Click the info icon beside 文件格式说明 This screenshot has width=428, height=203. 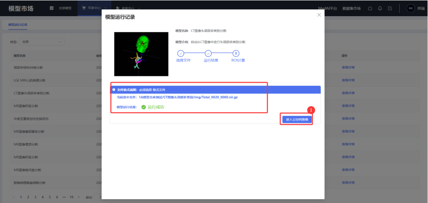tap(114, 90)
